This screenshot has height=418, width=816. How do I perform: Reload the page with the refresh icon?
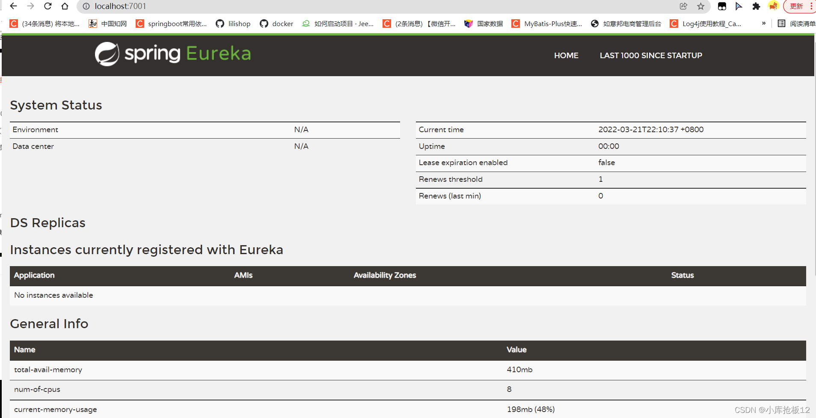[47, 6]
